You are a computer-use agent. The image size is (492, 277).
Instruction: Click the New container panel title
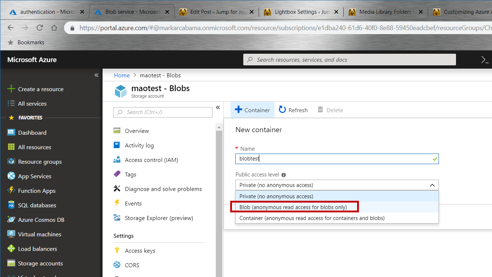point(259,130)
